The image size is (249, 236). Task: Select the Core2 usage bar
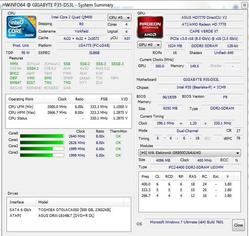tap(42, 149)
